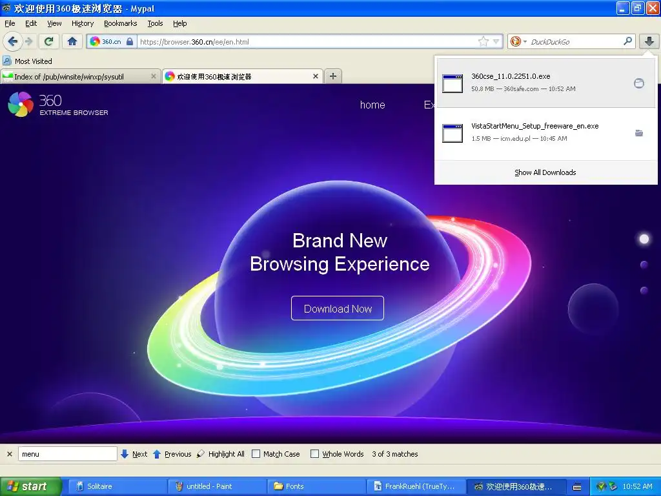
Task: Click the search magnifier icon
Action: 627,41
